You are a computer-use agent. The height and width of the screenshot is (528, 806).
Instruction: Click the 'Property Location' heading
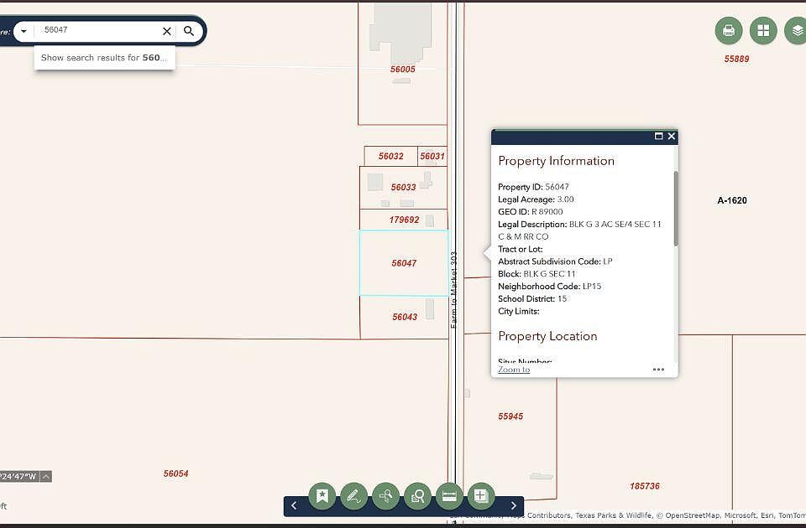coord(547,336)
